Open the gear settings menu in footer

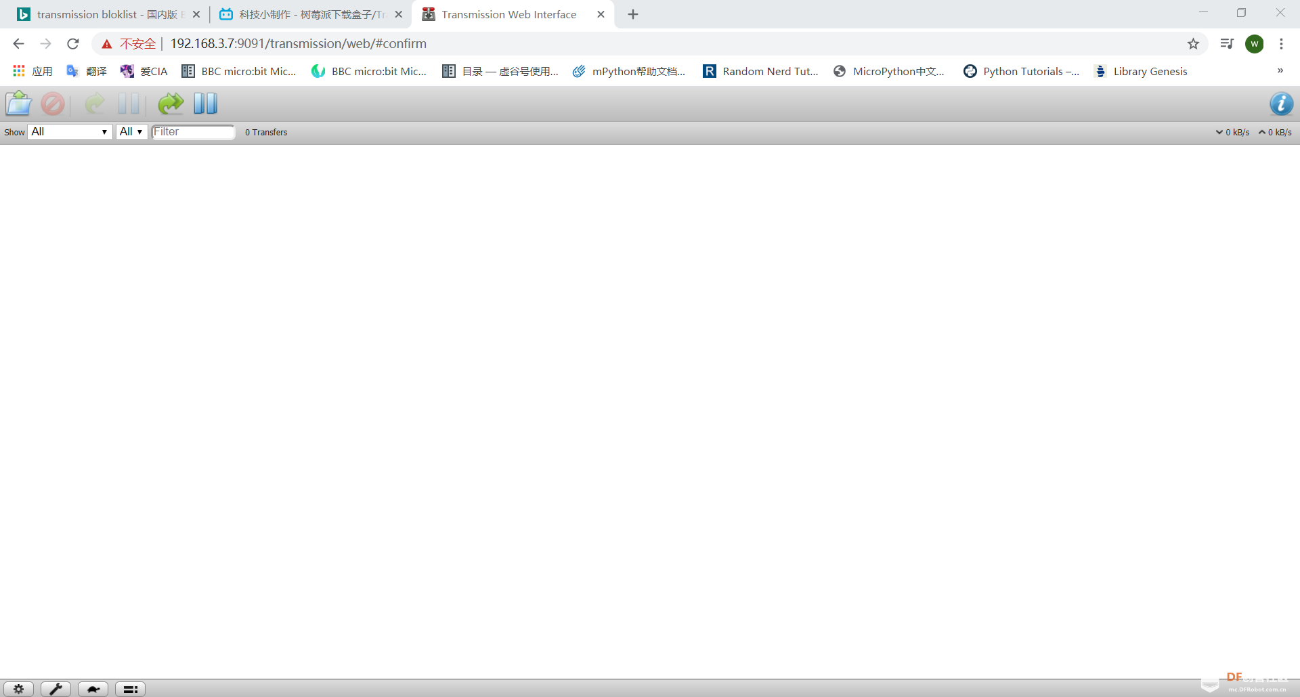[x=18, y=689]
